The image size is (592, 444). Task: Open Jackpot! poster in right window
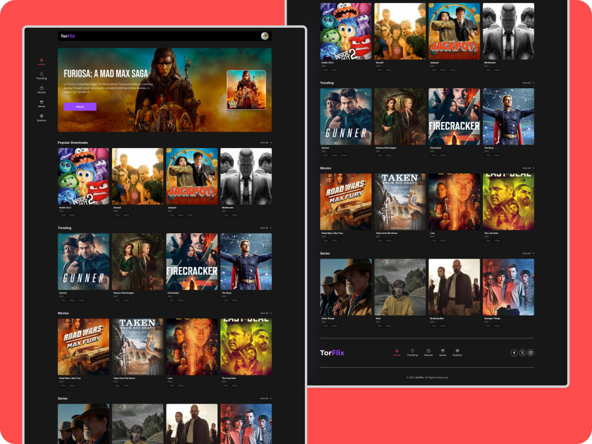pos(454,31)
